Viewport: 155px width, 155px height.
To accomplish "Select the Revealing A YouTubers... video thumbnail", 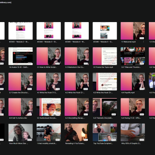I will (77, 133).
